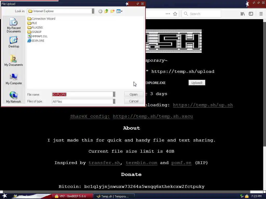
Task: Select the HMMAPI.DLL file
Action: [x=37, y=36]
